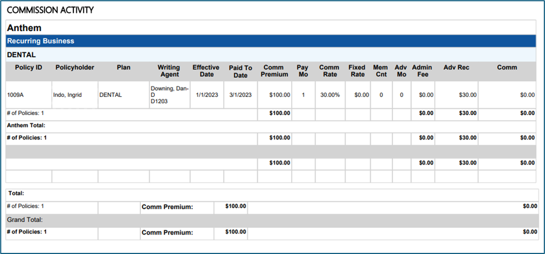Select the Comm Rate column header
This screenshot has width=545, height=254.
(329, 71)
